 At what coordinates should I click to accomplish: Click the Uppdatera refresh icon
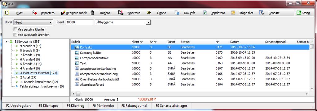pyautogui.click(x=205, y=13)
